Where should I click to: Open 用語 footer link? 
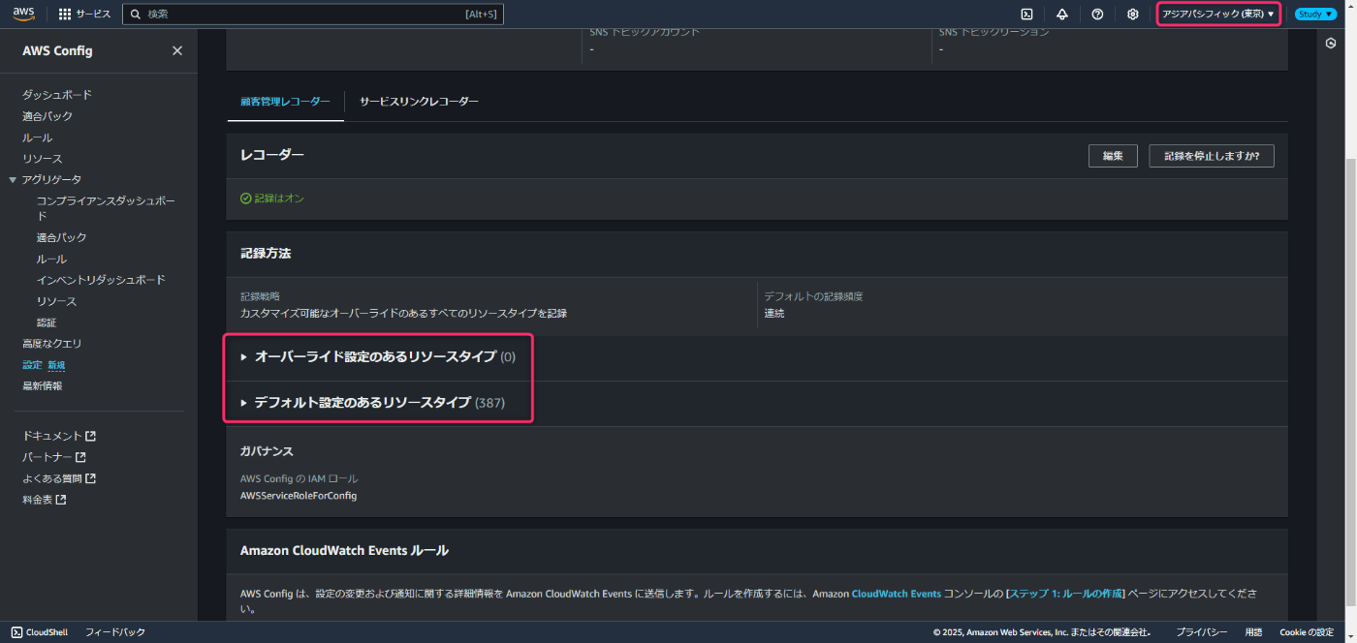[x=1254, y=632]
